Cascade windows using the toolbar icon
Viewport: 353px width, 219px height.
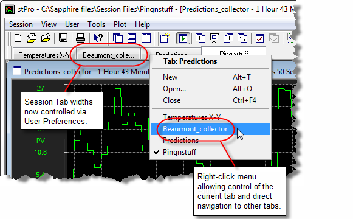click(118, 38)
